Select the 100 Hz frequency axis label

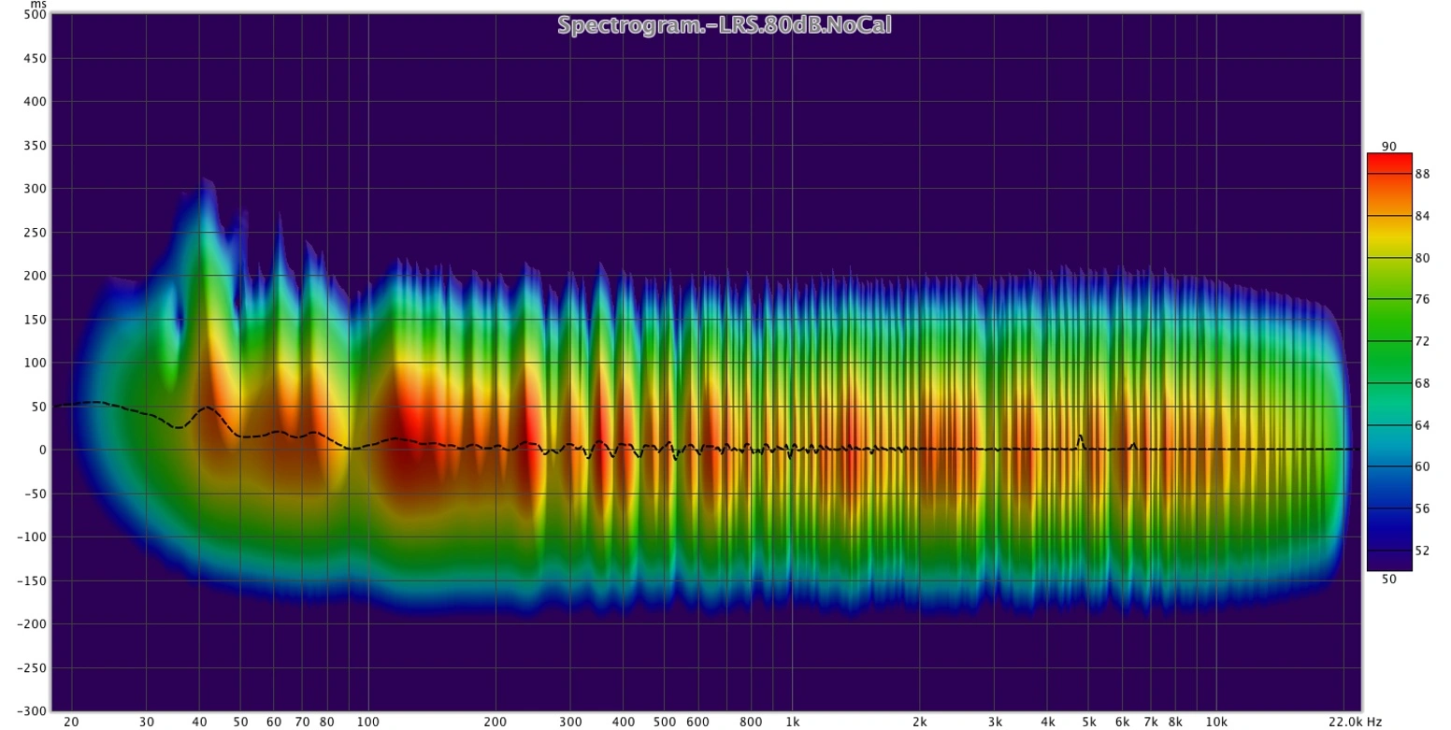click(367, 722)
